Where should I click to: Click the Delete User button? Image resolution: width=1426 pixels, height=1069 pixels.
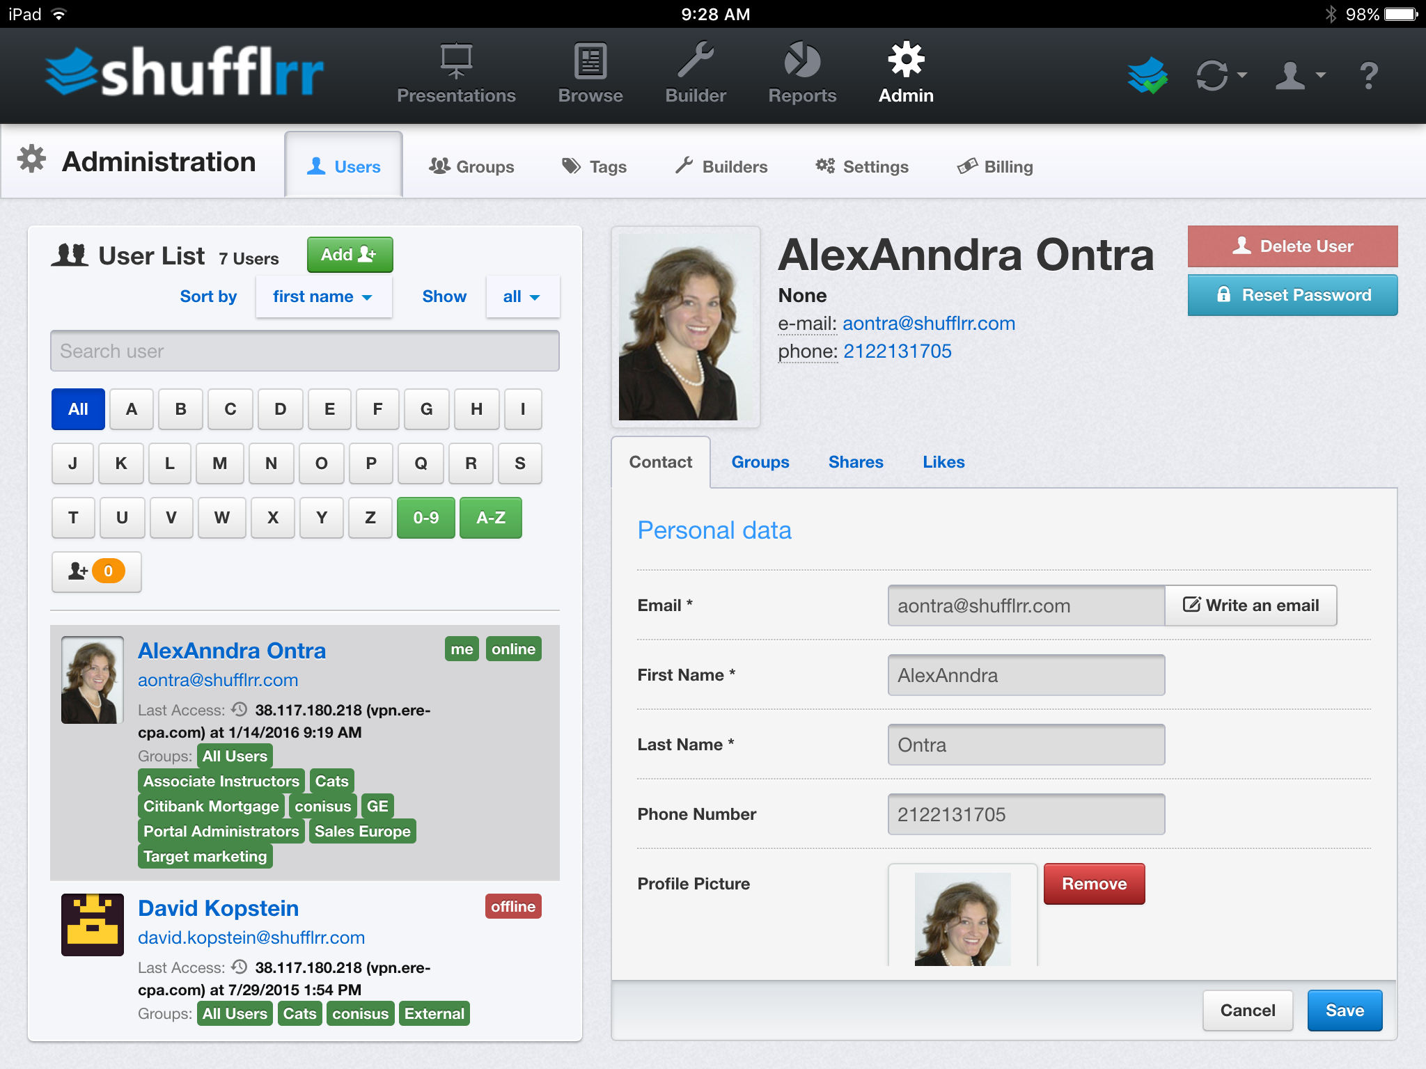(x=1292, y=246)
